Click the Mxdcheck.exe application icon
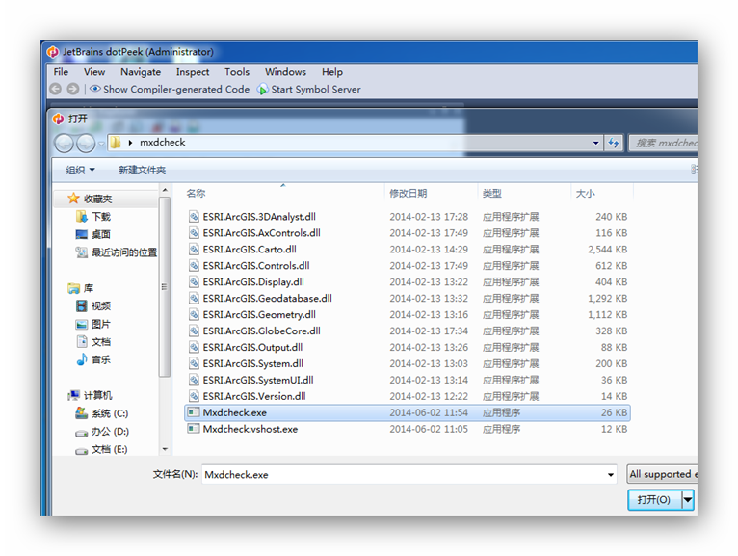This screenshot has width=738, height=556. 194,412
